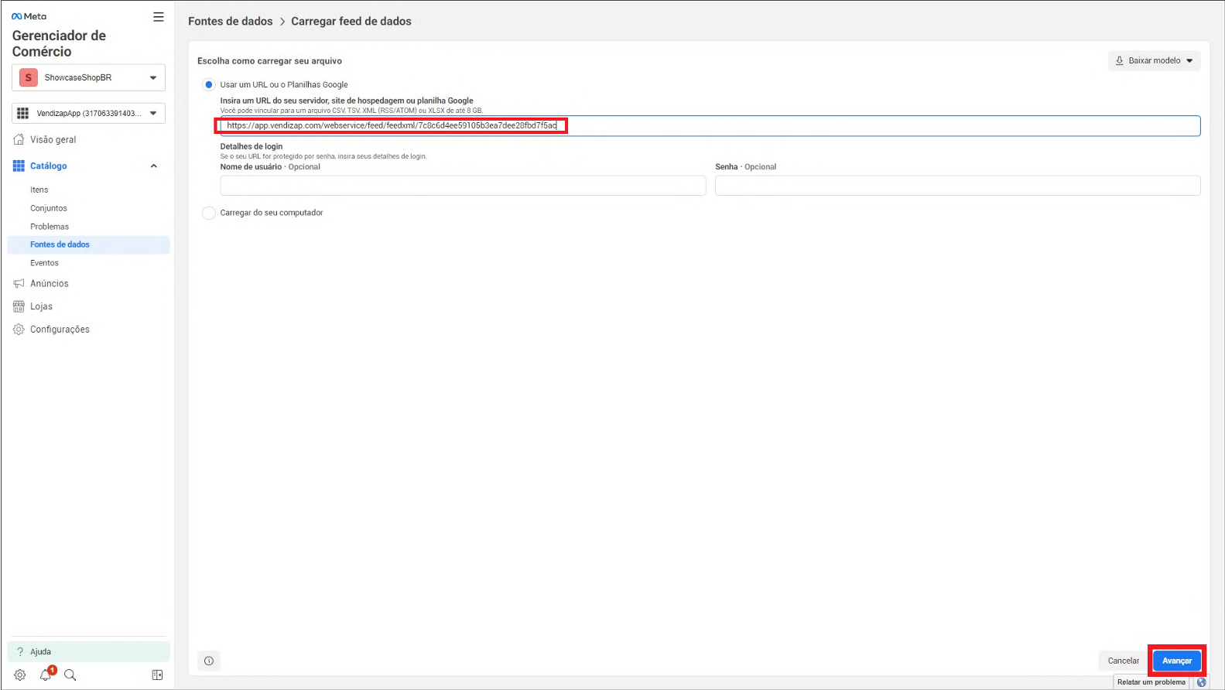Click the 'Nome de usuário' input field
The image size is (1225, 690).
463,186
